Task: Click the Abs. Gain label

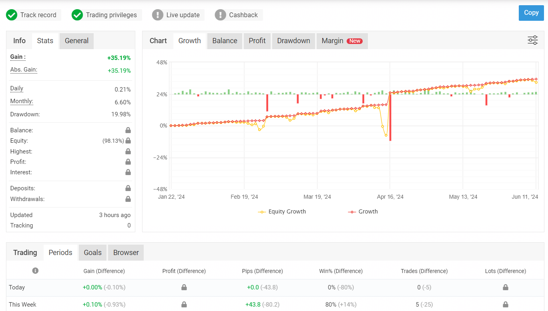Action: (24, 70)
